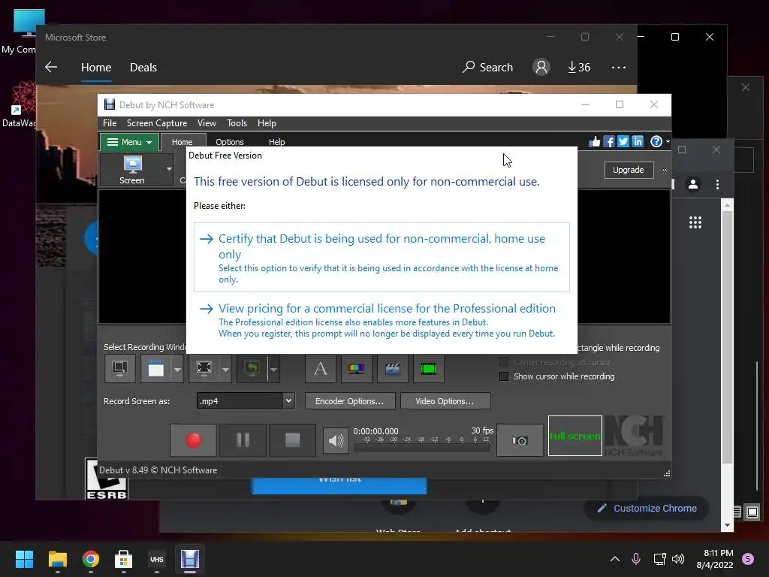Open Chrome three-dot menu
This screenshot has width=769, height=577.
(717, 185)
